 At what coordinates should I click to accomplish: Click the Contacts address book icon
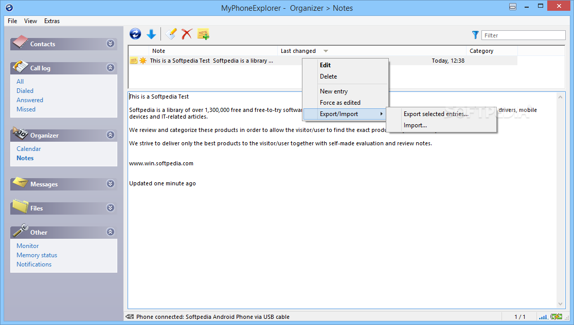click(x=20, y=42)
